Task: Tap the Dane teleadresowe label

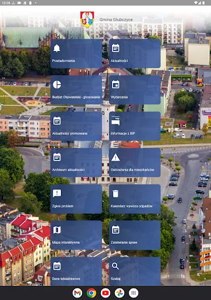Action: point(66,279)
